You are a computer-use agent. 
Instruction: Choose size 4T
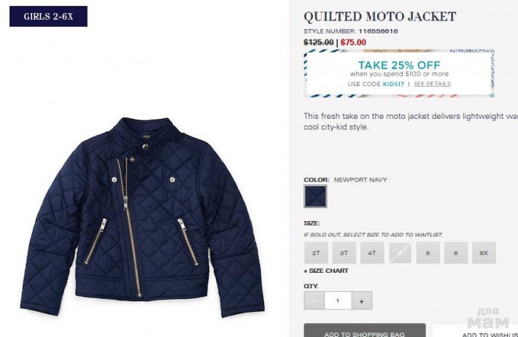point(372,252)
